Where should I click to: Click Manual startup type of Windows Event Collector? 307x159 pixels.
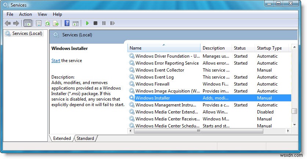point(264,70)
